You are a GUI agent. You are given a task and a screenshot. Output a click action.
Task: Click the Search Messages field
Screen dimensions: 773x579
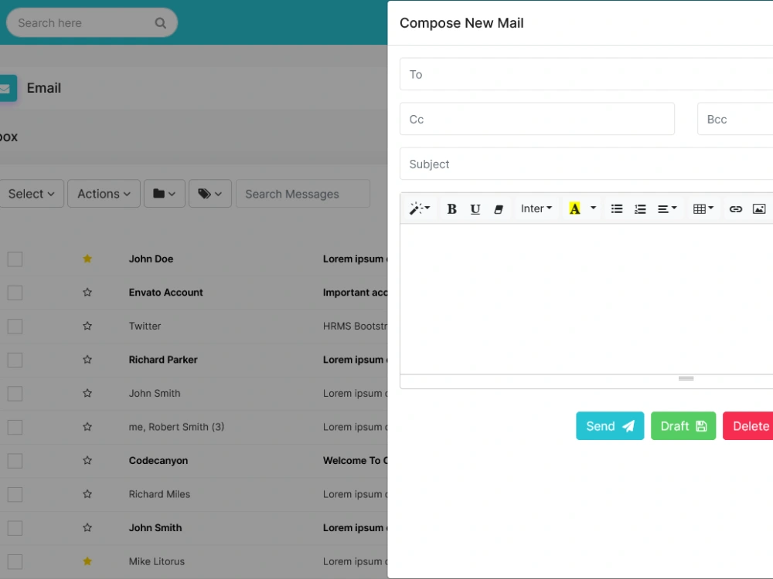303,194
